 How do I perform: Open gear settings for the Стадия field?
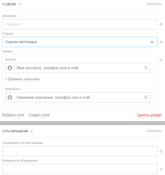pyautogui.click(x=161, y=42)
